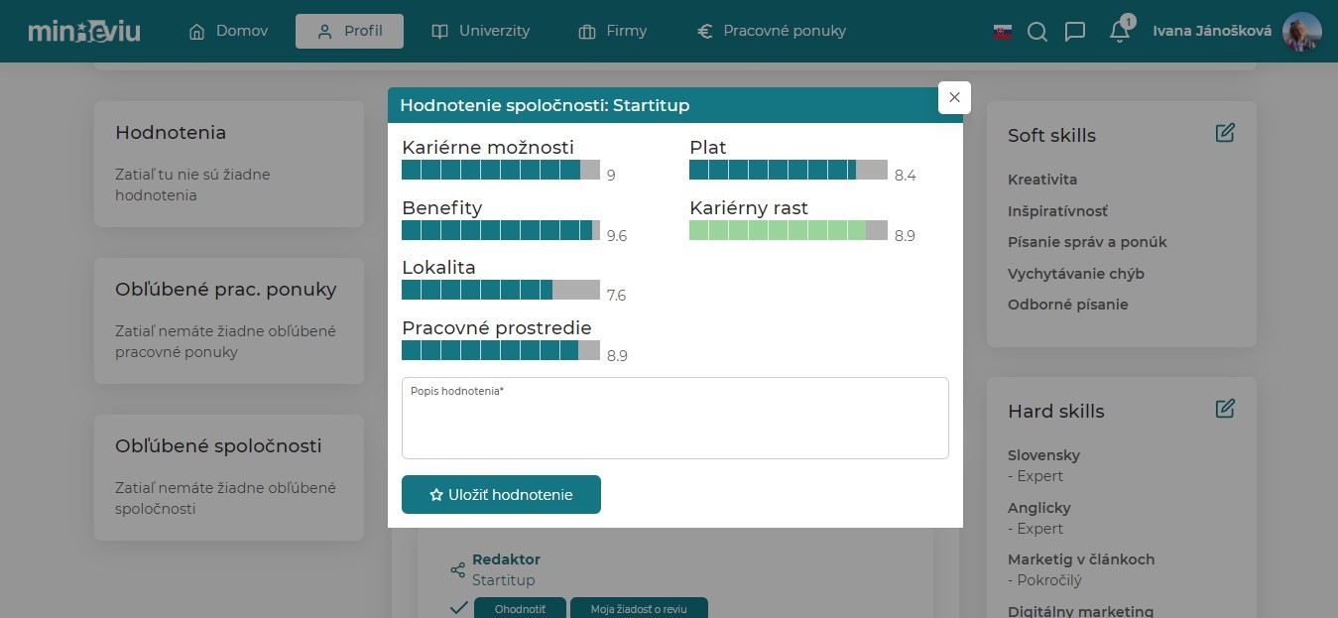Screen dimensions: 1338x618
Task: Adjust the Kariérne možnosti rating bar
Action: click(x=500, y=170)
